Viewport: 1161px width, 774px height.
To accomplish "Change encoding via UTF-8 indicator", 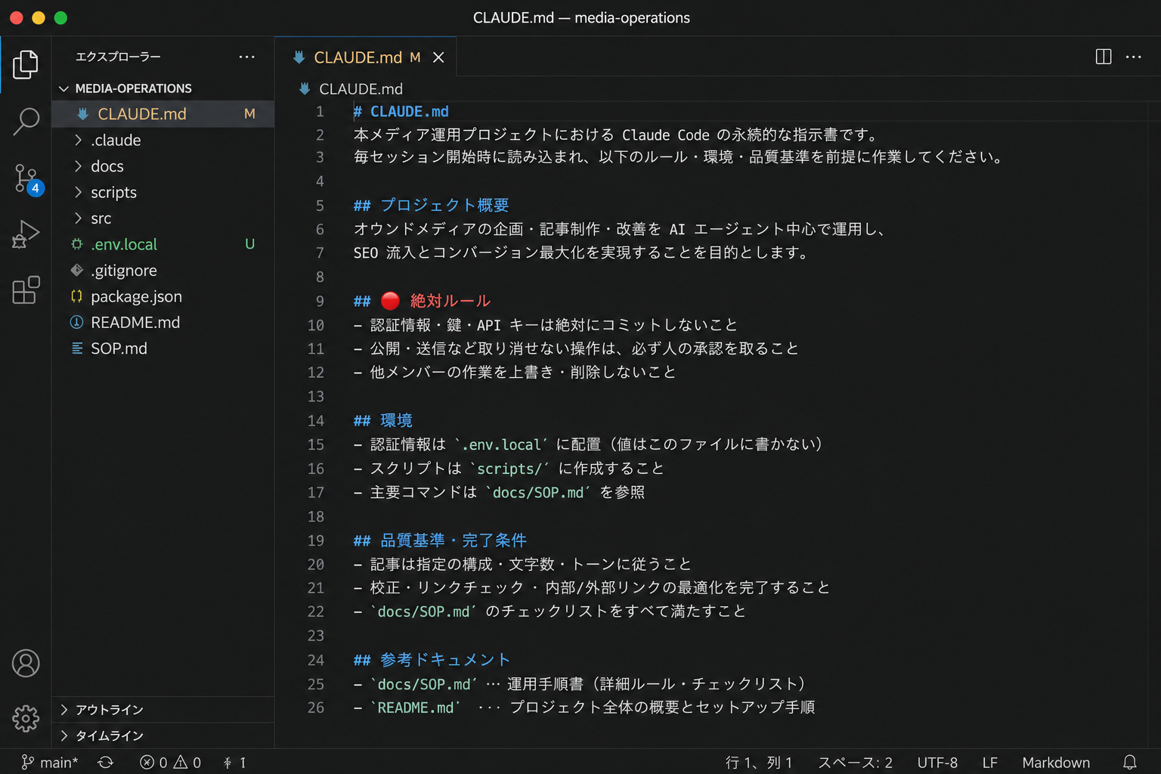I will [937, 763].
